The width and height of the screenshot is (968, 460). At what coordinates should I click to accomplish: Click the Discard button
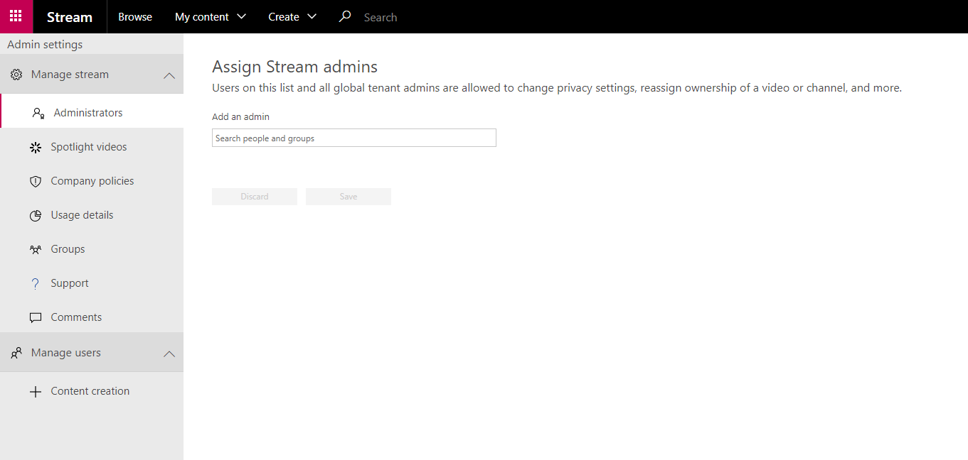click(255, 197)
